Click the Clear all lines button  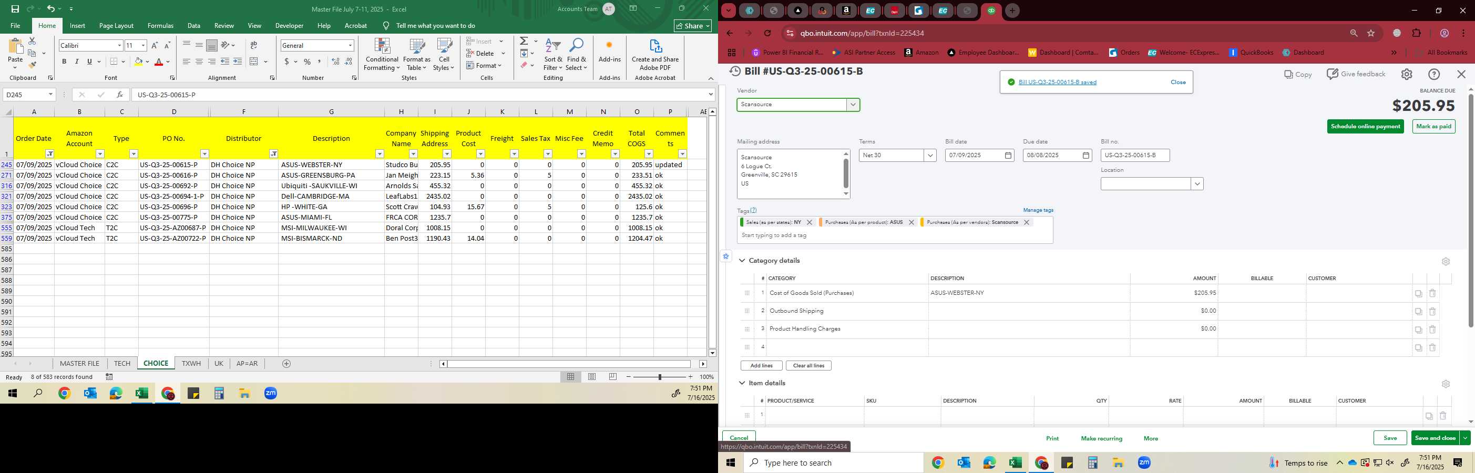(808, 365)
